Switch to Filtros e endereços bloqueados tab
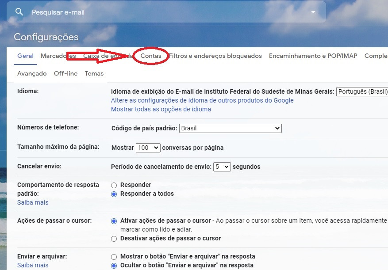Viewport: 388px width, 270px height. (215, 56)
